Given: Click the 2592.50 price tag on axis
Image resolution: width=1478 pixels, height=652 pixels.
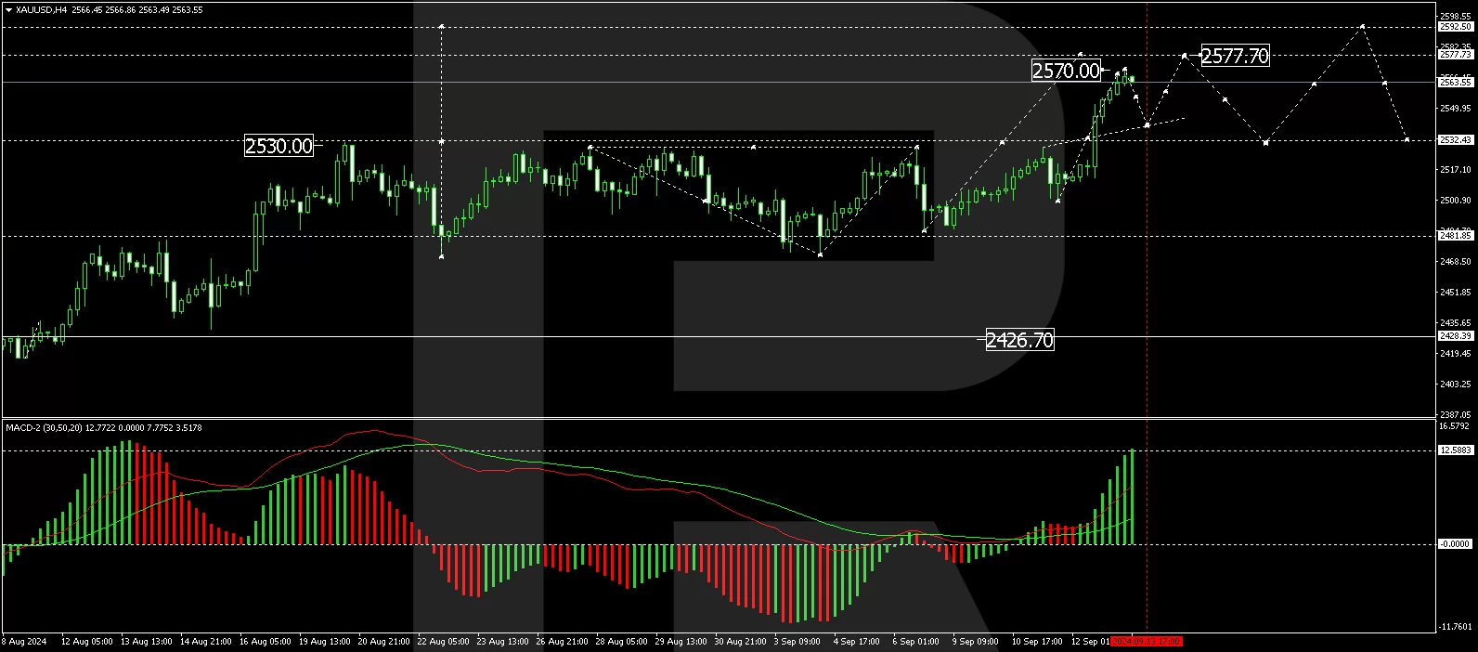Looking at the screenshot, I should coord(1455,27).
